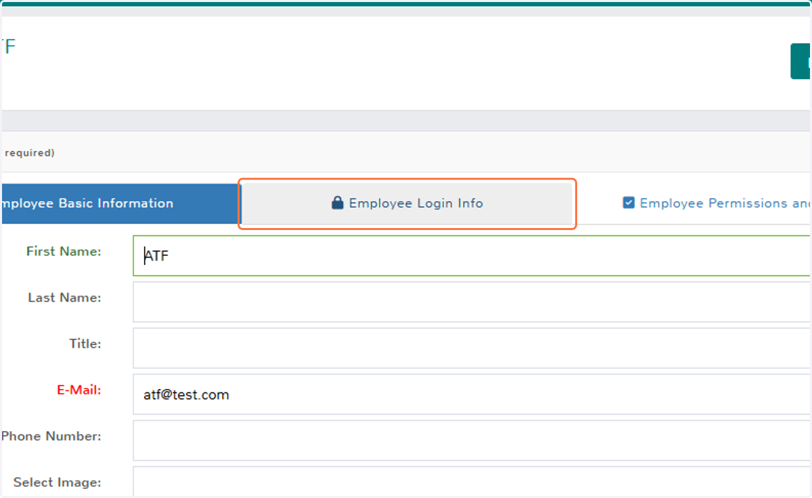Open the Employee Permissions tab

click(x=717, y=203)
